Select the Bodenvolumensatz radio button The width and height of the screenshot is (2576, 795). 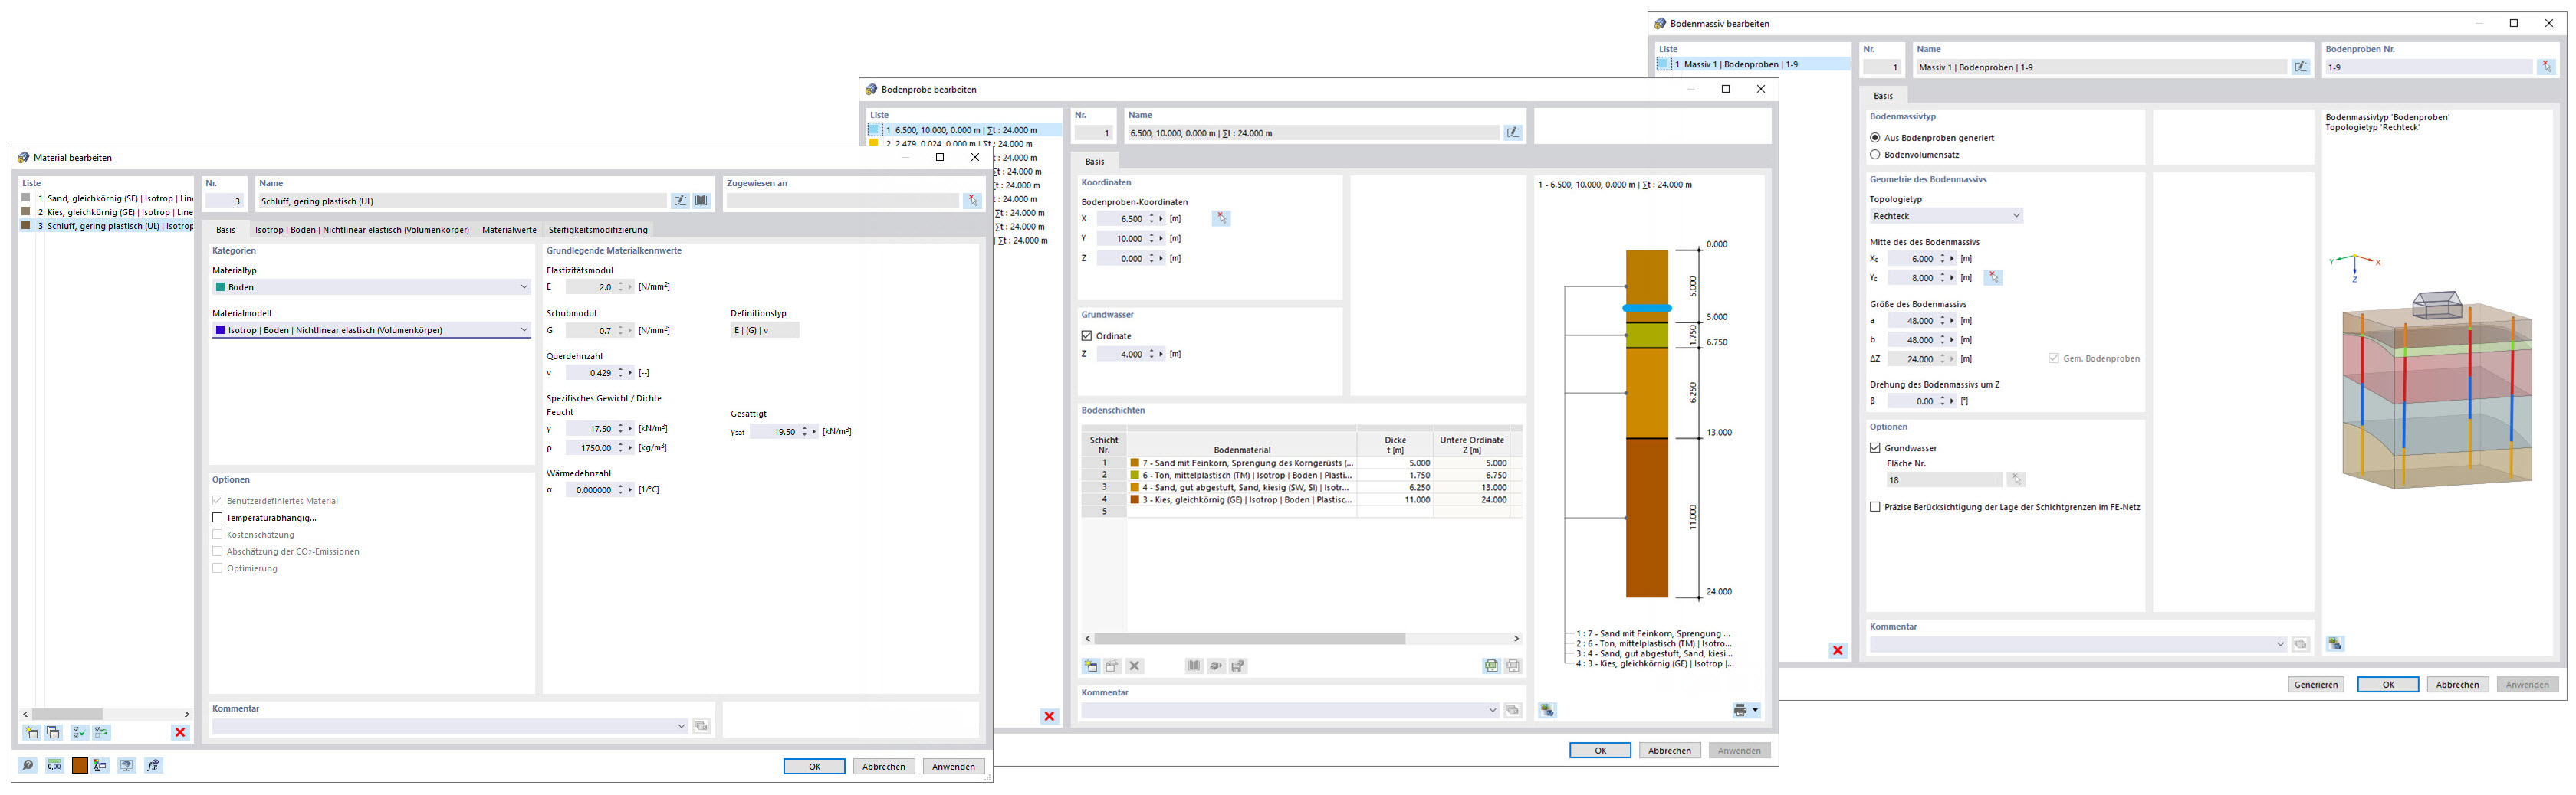pos(1875,155)
